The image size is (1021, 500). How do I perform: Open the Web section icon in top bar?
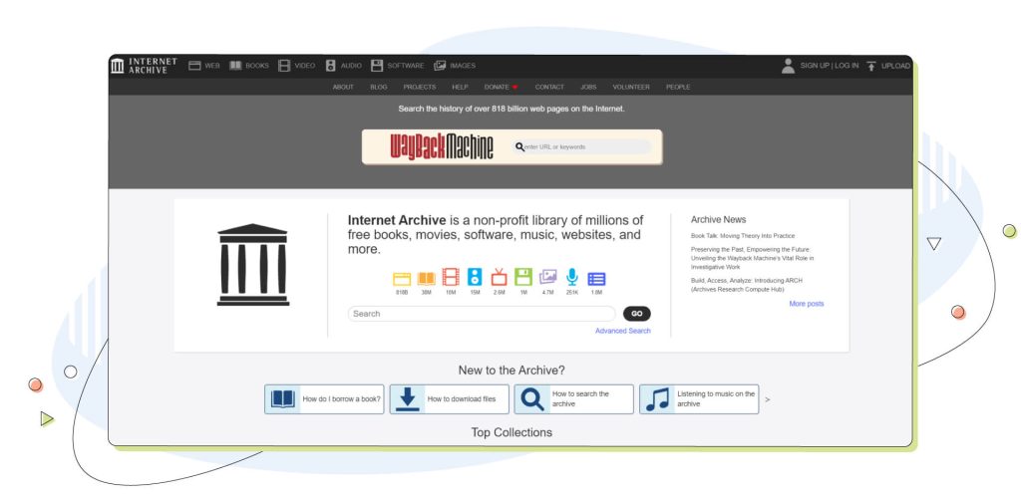(x=194, y=66)
